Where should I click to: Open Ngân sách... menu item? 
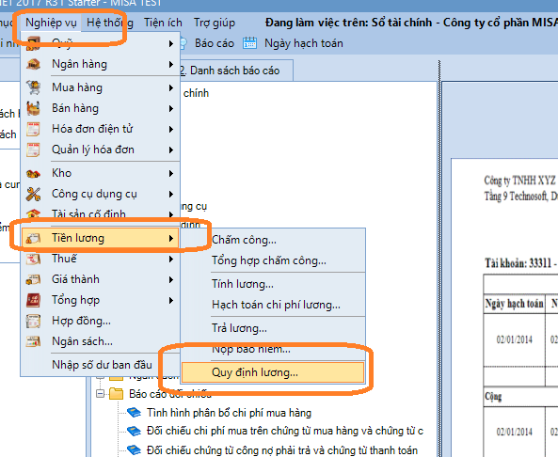pyautogui.click(x=100, y=341)
